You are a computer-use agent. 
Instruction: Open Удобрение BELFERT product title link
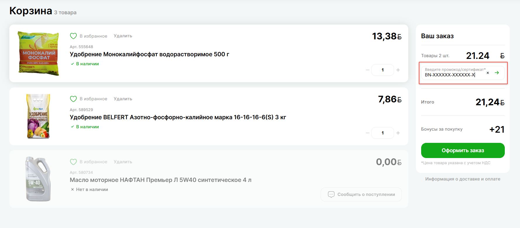(178, 117)
